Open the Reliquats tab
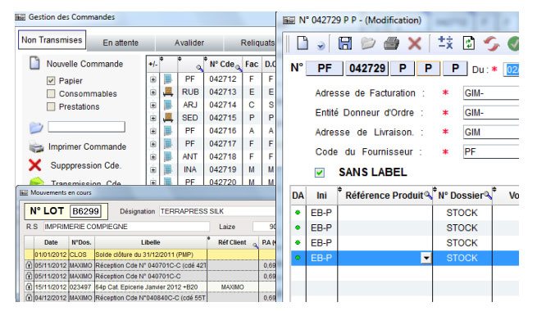The height and width of the screenshot is (311, 537). click(250, 43)
